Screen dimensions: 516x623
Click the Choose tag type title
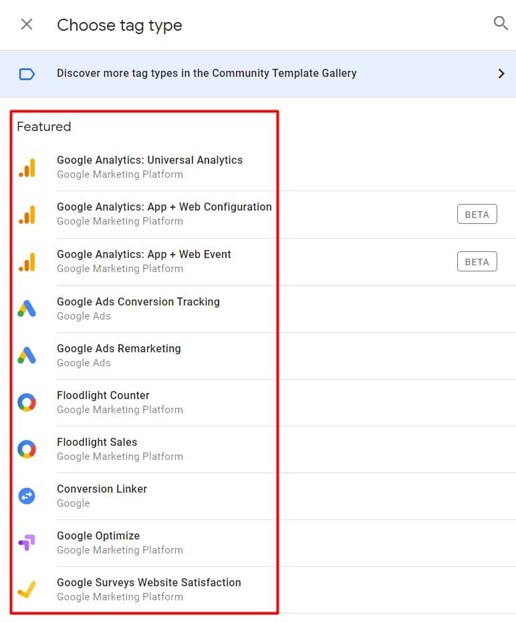119,25
